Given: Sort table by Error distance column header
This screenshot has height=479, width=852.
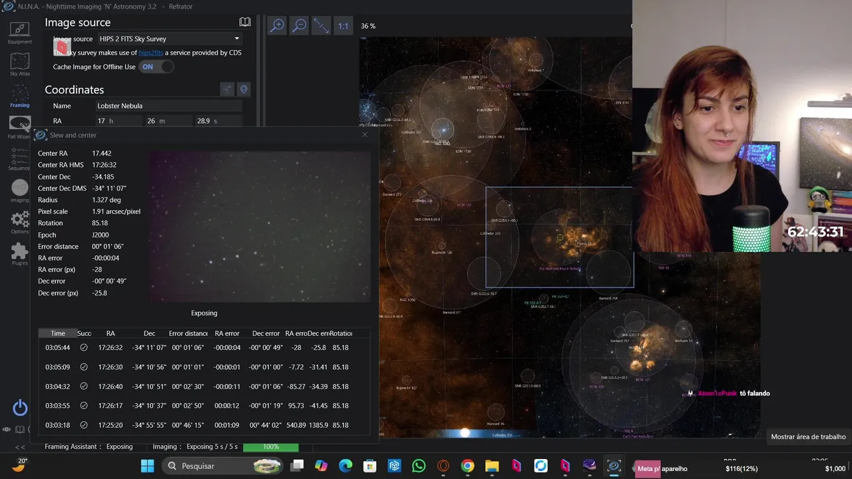Looking at the screenshot, I should 188,333.
